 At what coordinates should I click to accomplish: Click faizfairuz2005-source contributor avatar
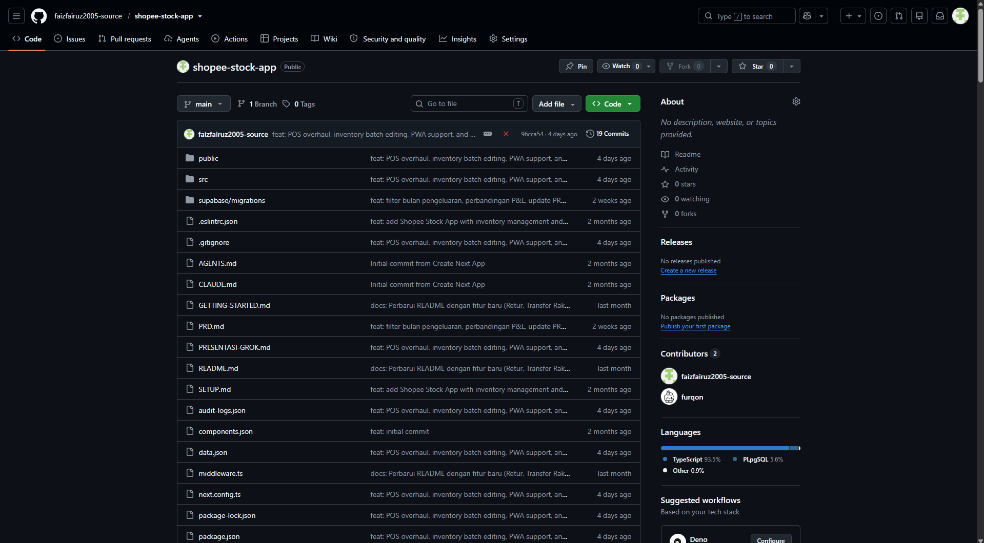[x=669, y=376]
